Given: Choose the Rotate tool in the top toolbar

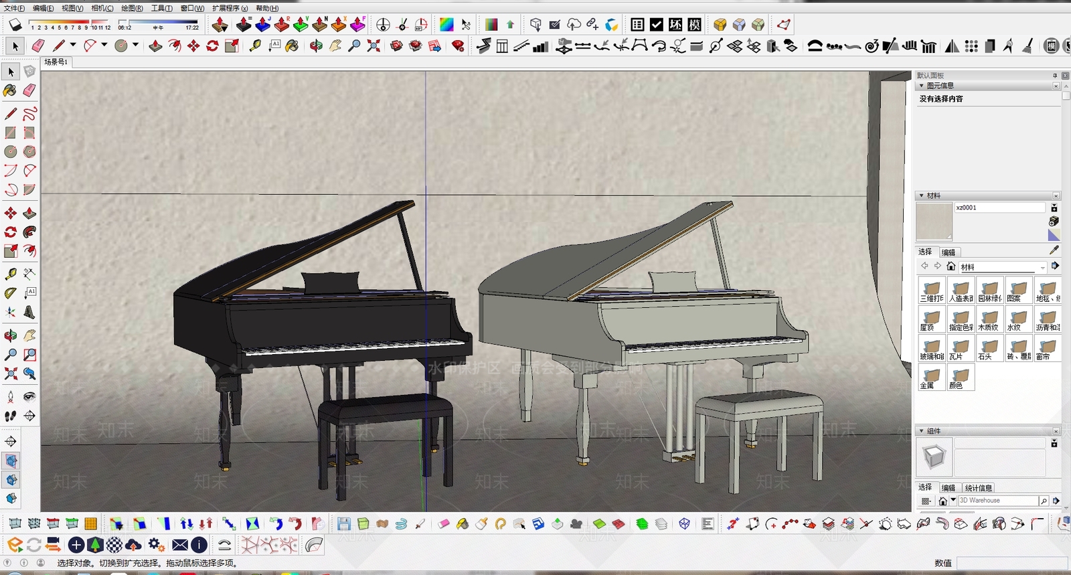Looking at the screenshot, I should click(212, 46).
